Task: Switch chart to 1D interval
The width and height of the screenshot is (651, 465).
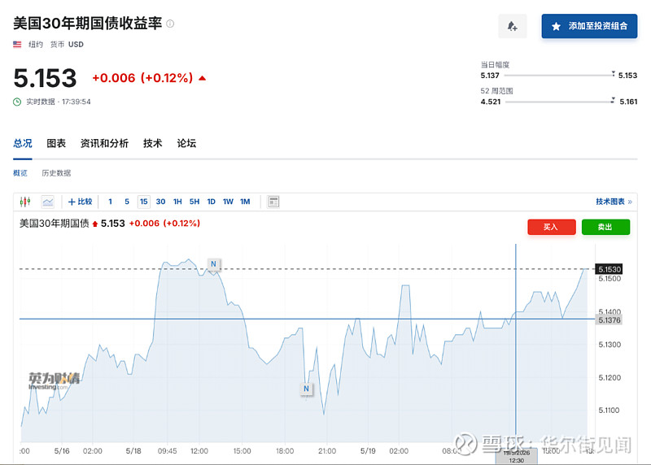Action: 211,202
